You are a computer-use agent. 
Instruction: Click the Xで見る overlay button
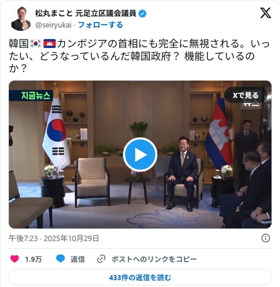pos(246,95)
